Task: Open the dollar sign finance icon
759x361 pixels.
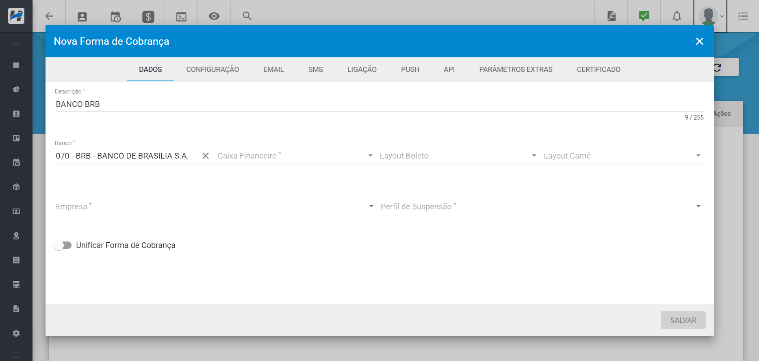Action: pyautogui.click(x=148, y=17)
